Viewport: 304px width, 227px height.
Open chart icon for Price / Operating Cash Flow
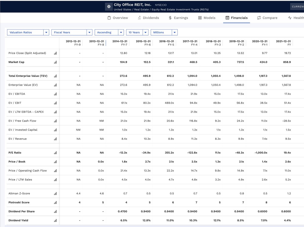[x=55, y=171]
